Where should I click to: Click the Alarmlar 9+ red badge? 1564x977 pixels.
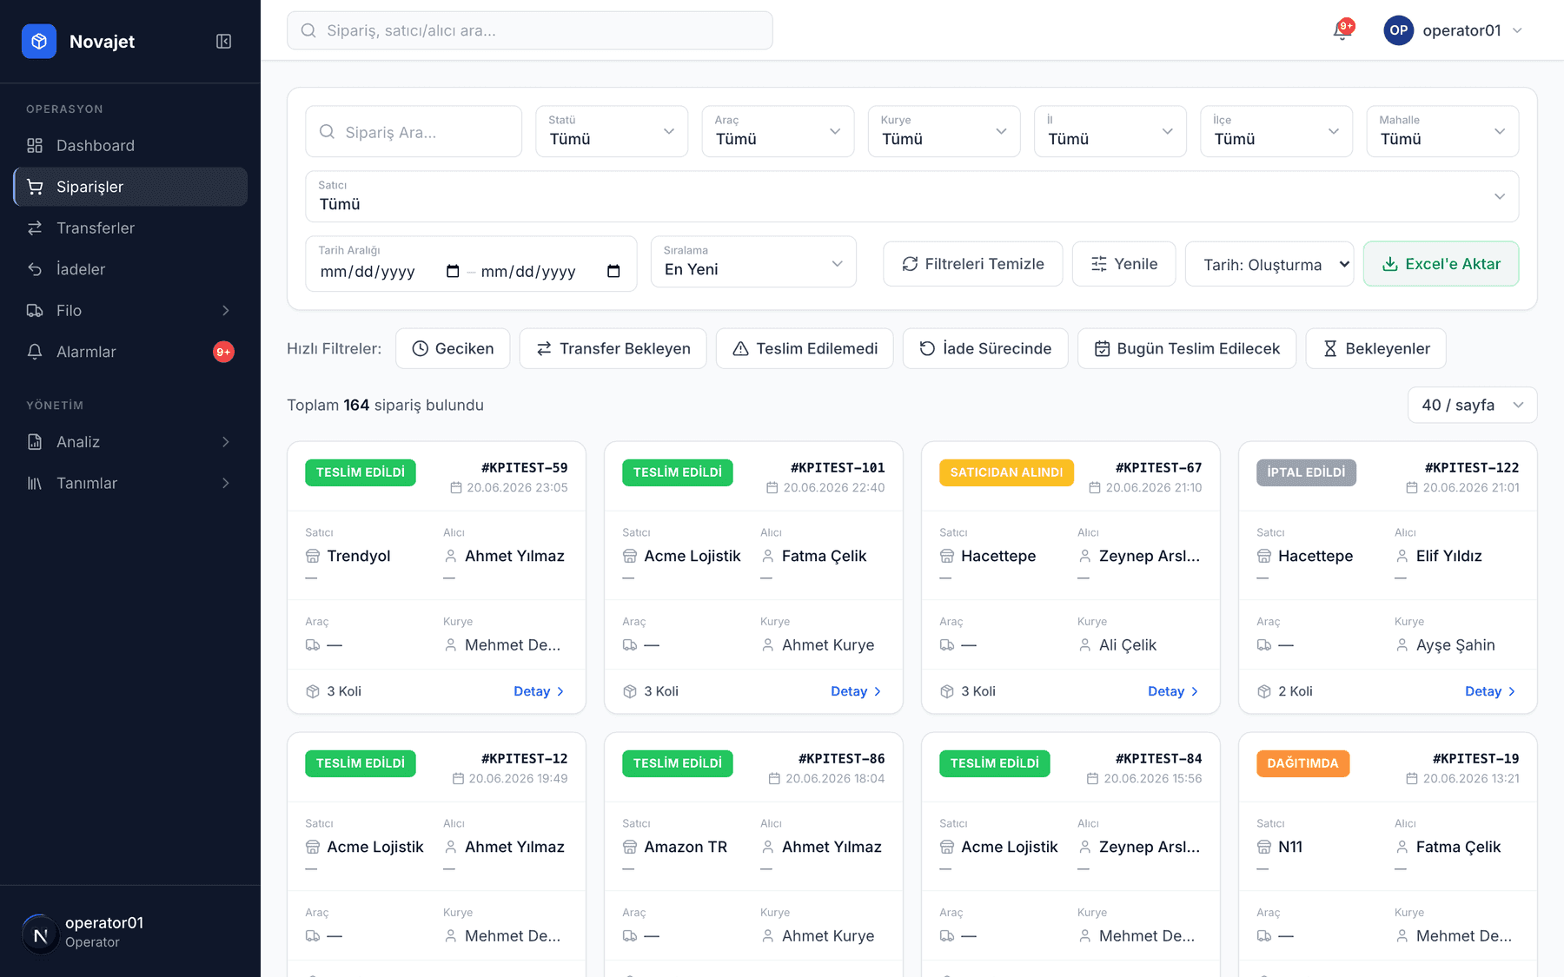(223, 352)
